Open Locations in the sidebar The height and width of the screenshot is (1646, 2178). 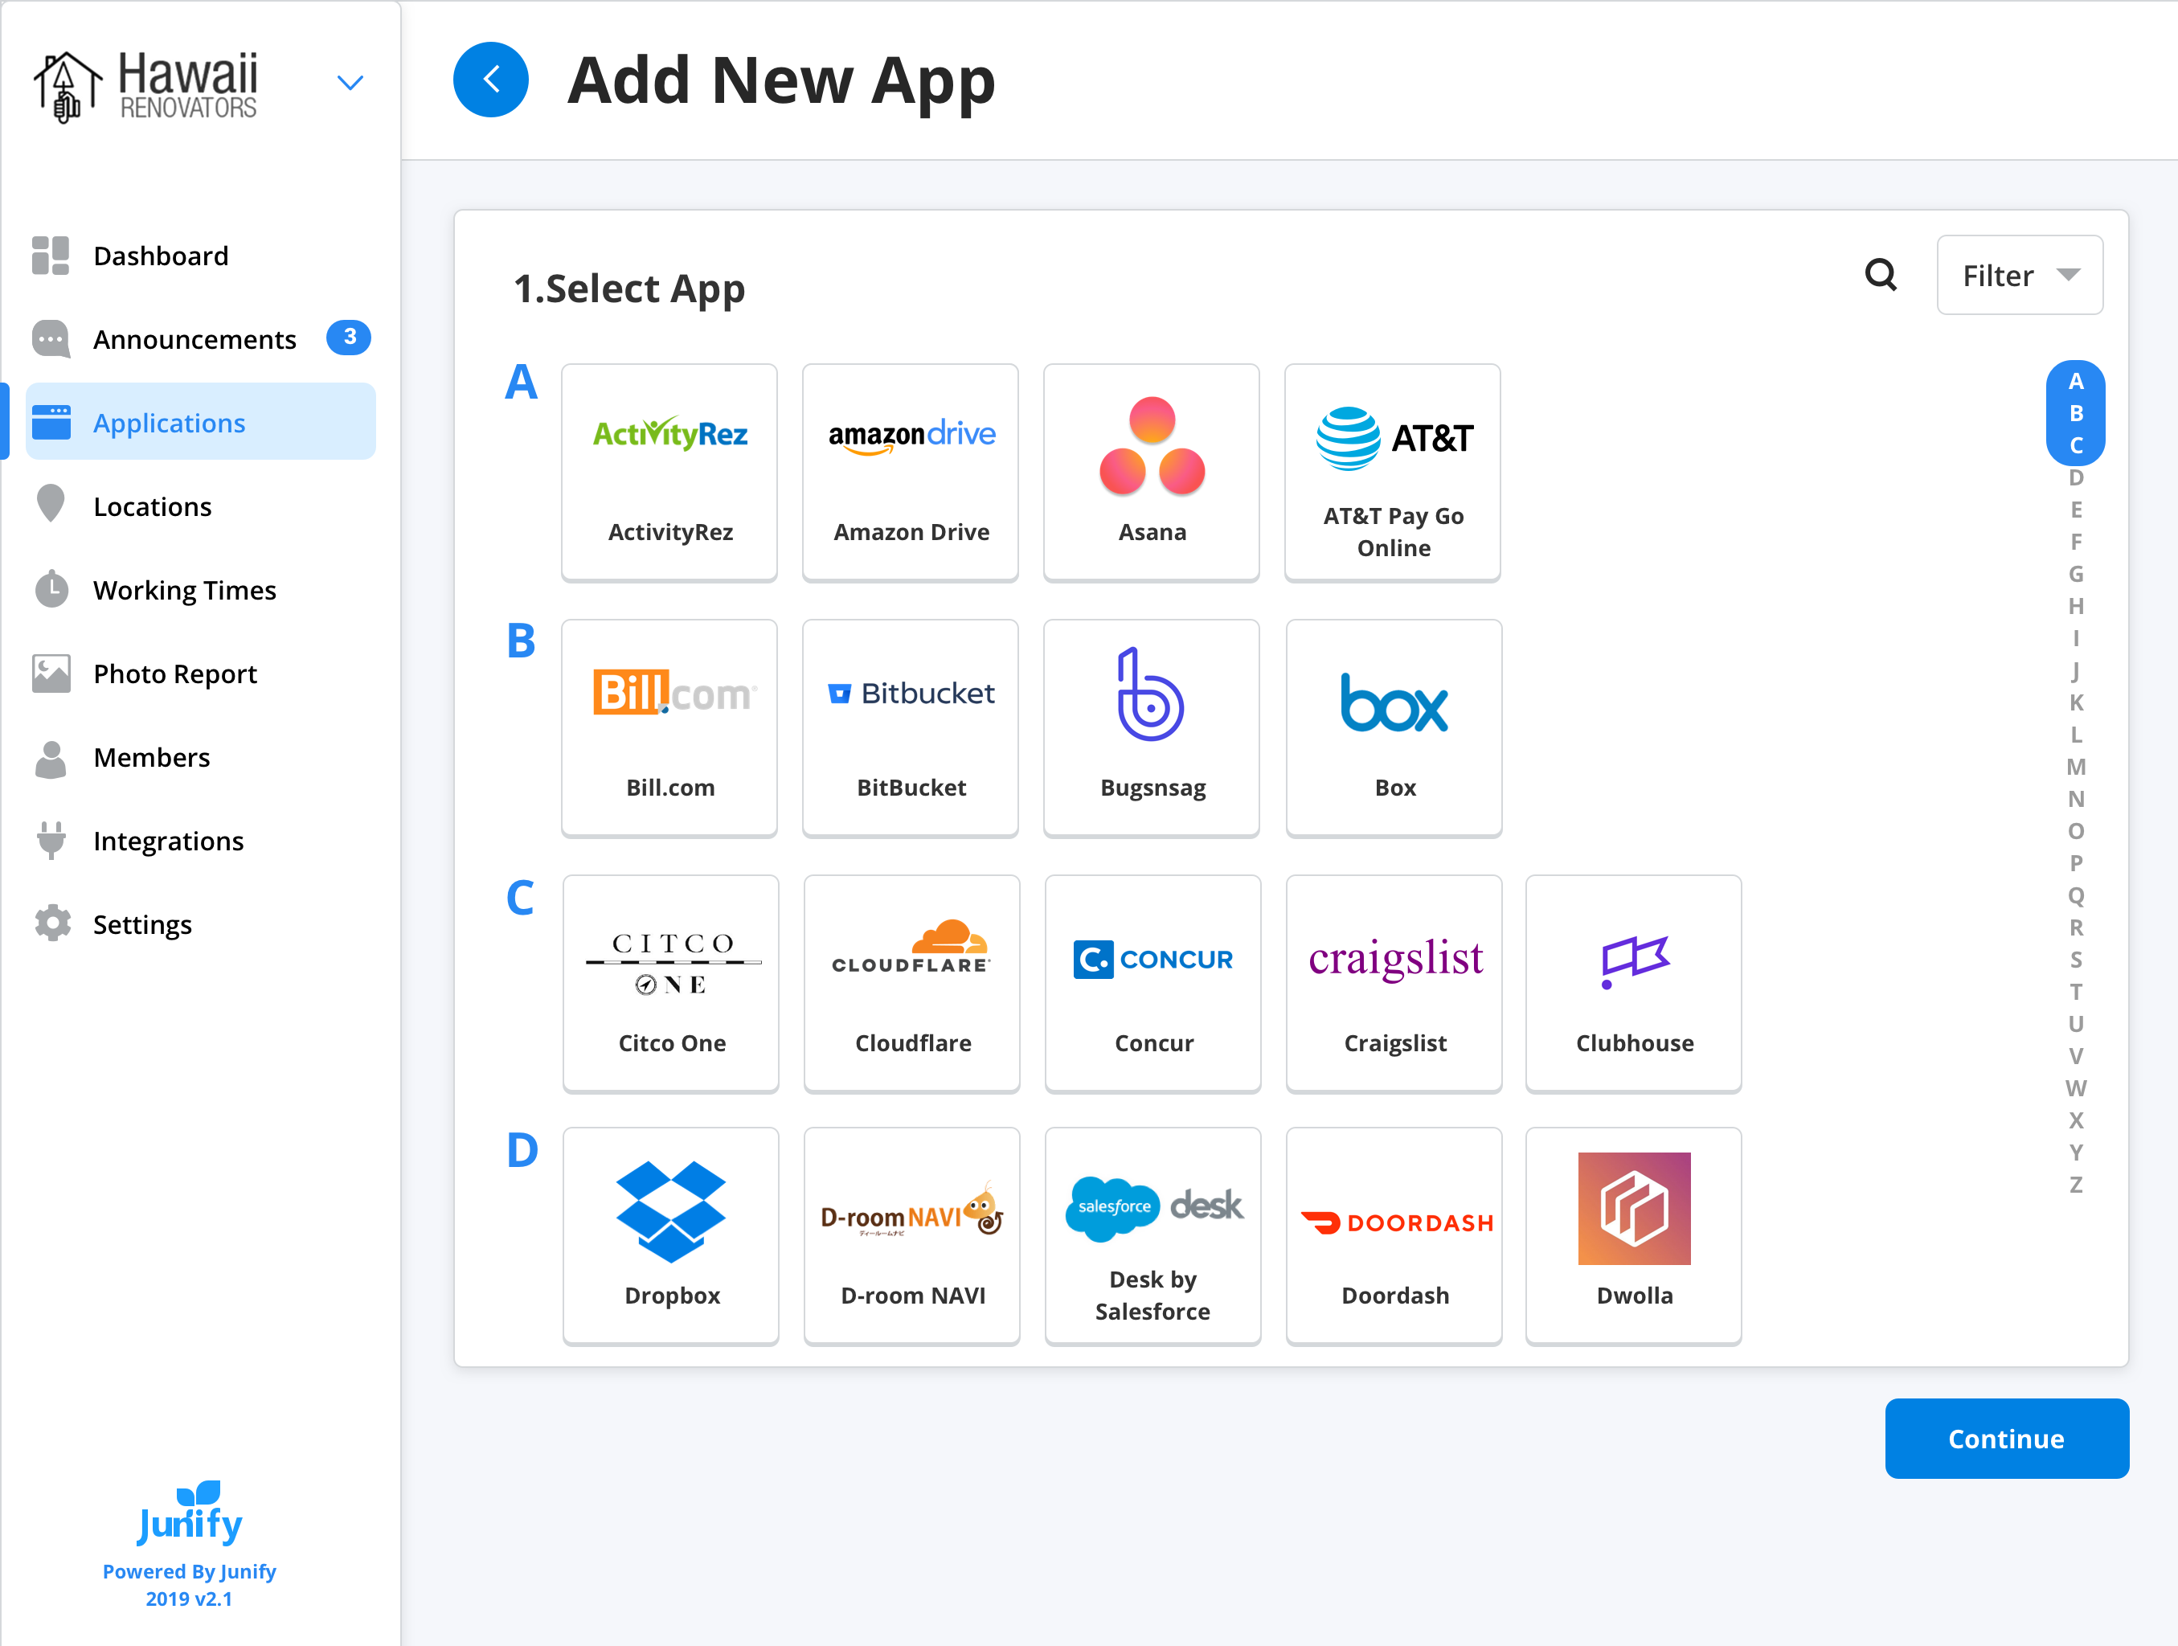tap(201, 506)
